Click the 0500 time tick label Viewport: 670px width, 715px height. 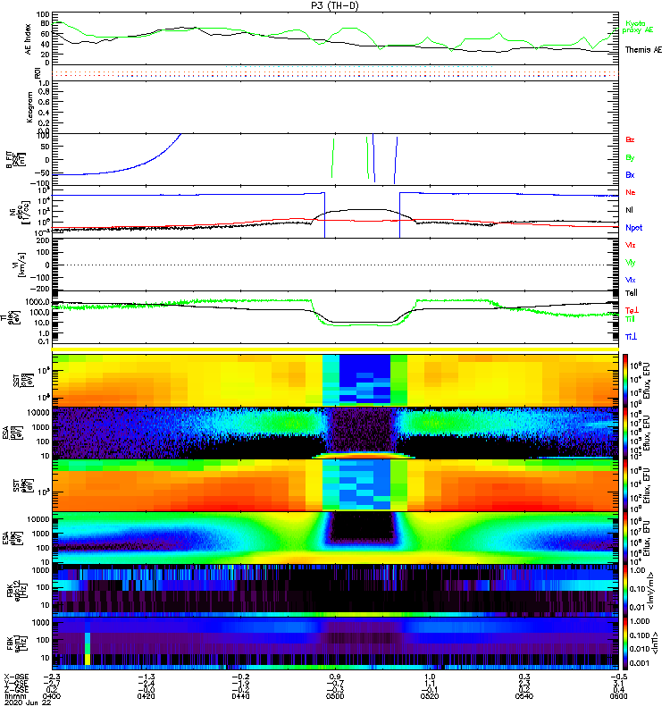[x=335, y=696]
